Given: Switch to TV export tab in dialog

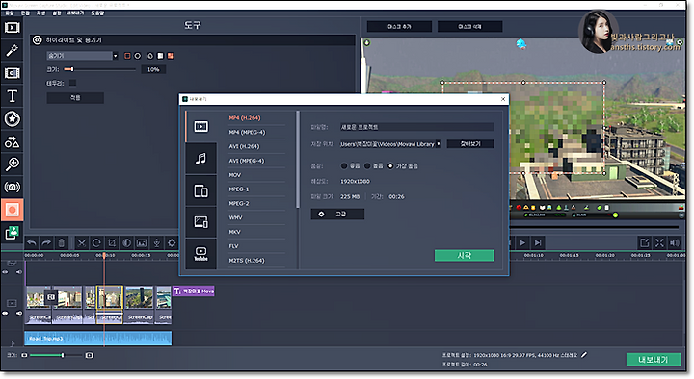Looking at the screenshot, I should click(200, 222).
